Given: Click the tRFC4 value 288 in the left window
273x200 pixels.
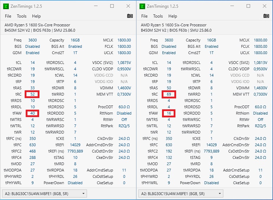Looking at the screenshot, I should (x=32, y=157).
